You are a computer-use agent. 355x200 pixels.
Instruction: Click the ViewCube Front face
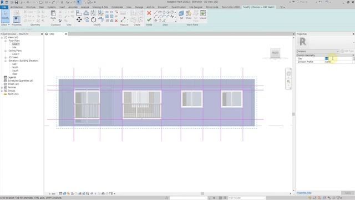(275, 53)
